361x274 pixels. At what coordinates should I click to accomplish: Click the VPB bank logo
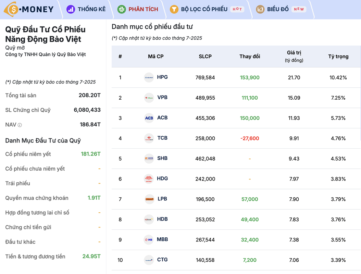pos(149,98)
